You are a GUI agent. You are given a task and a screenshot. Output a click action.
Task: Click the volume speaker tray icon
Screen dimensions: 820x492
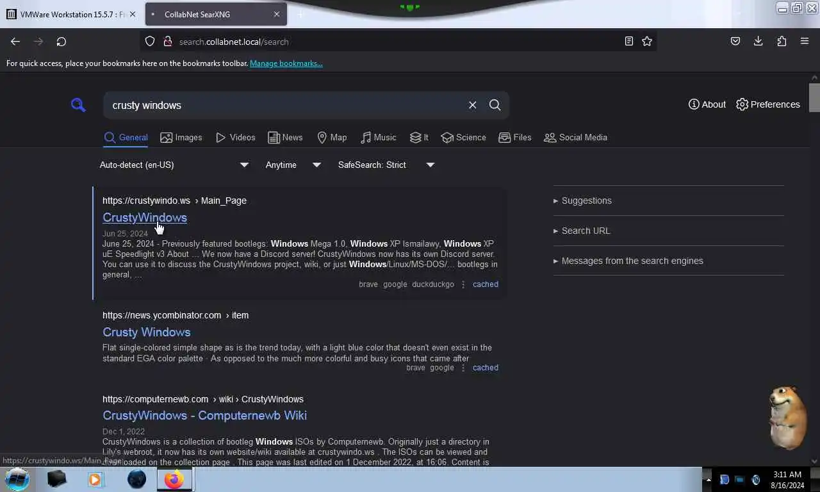click(x=756, y=480)
